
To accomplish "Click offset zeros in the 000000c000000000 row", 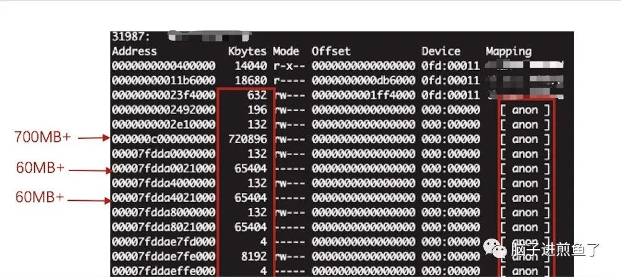I will (364, 139).
